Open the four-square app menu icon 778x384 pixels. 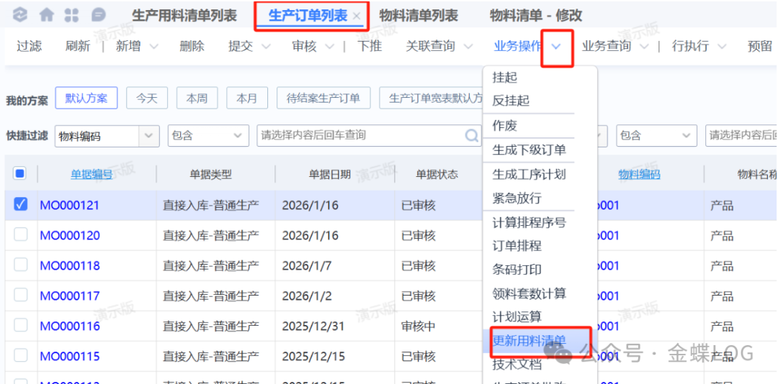pos(71,15)
